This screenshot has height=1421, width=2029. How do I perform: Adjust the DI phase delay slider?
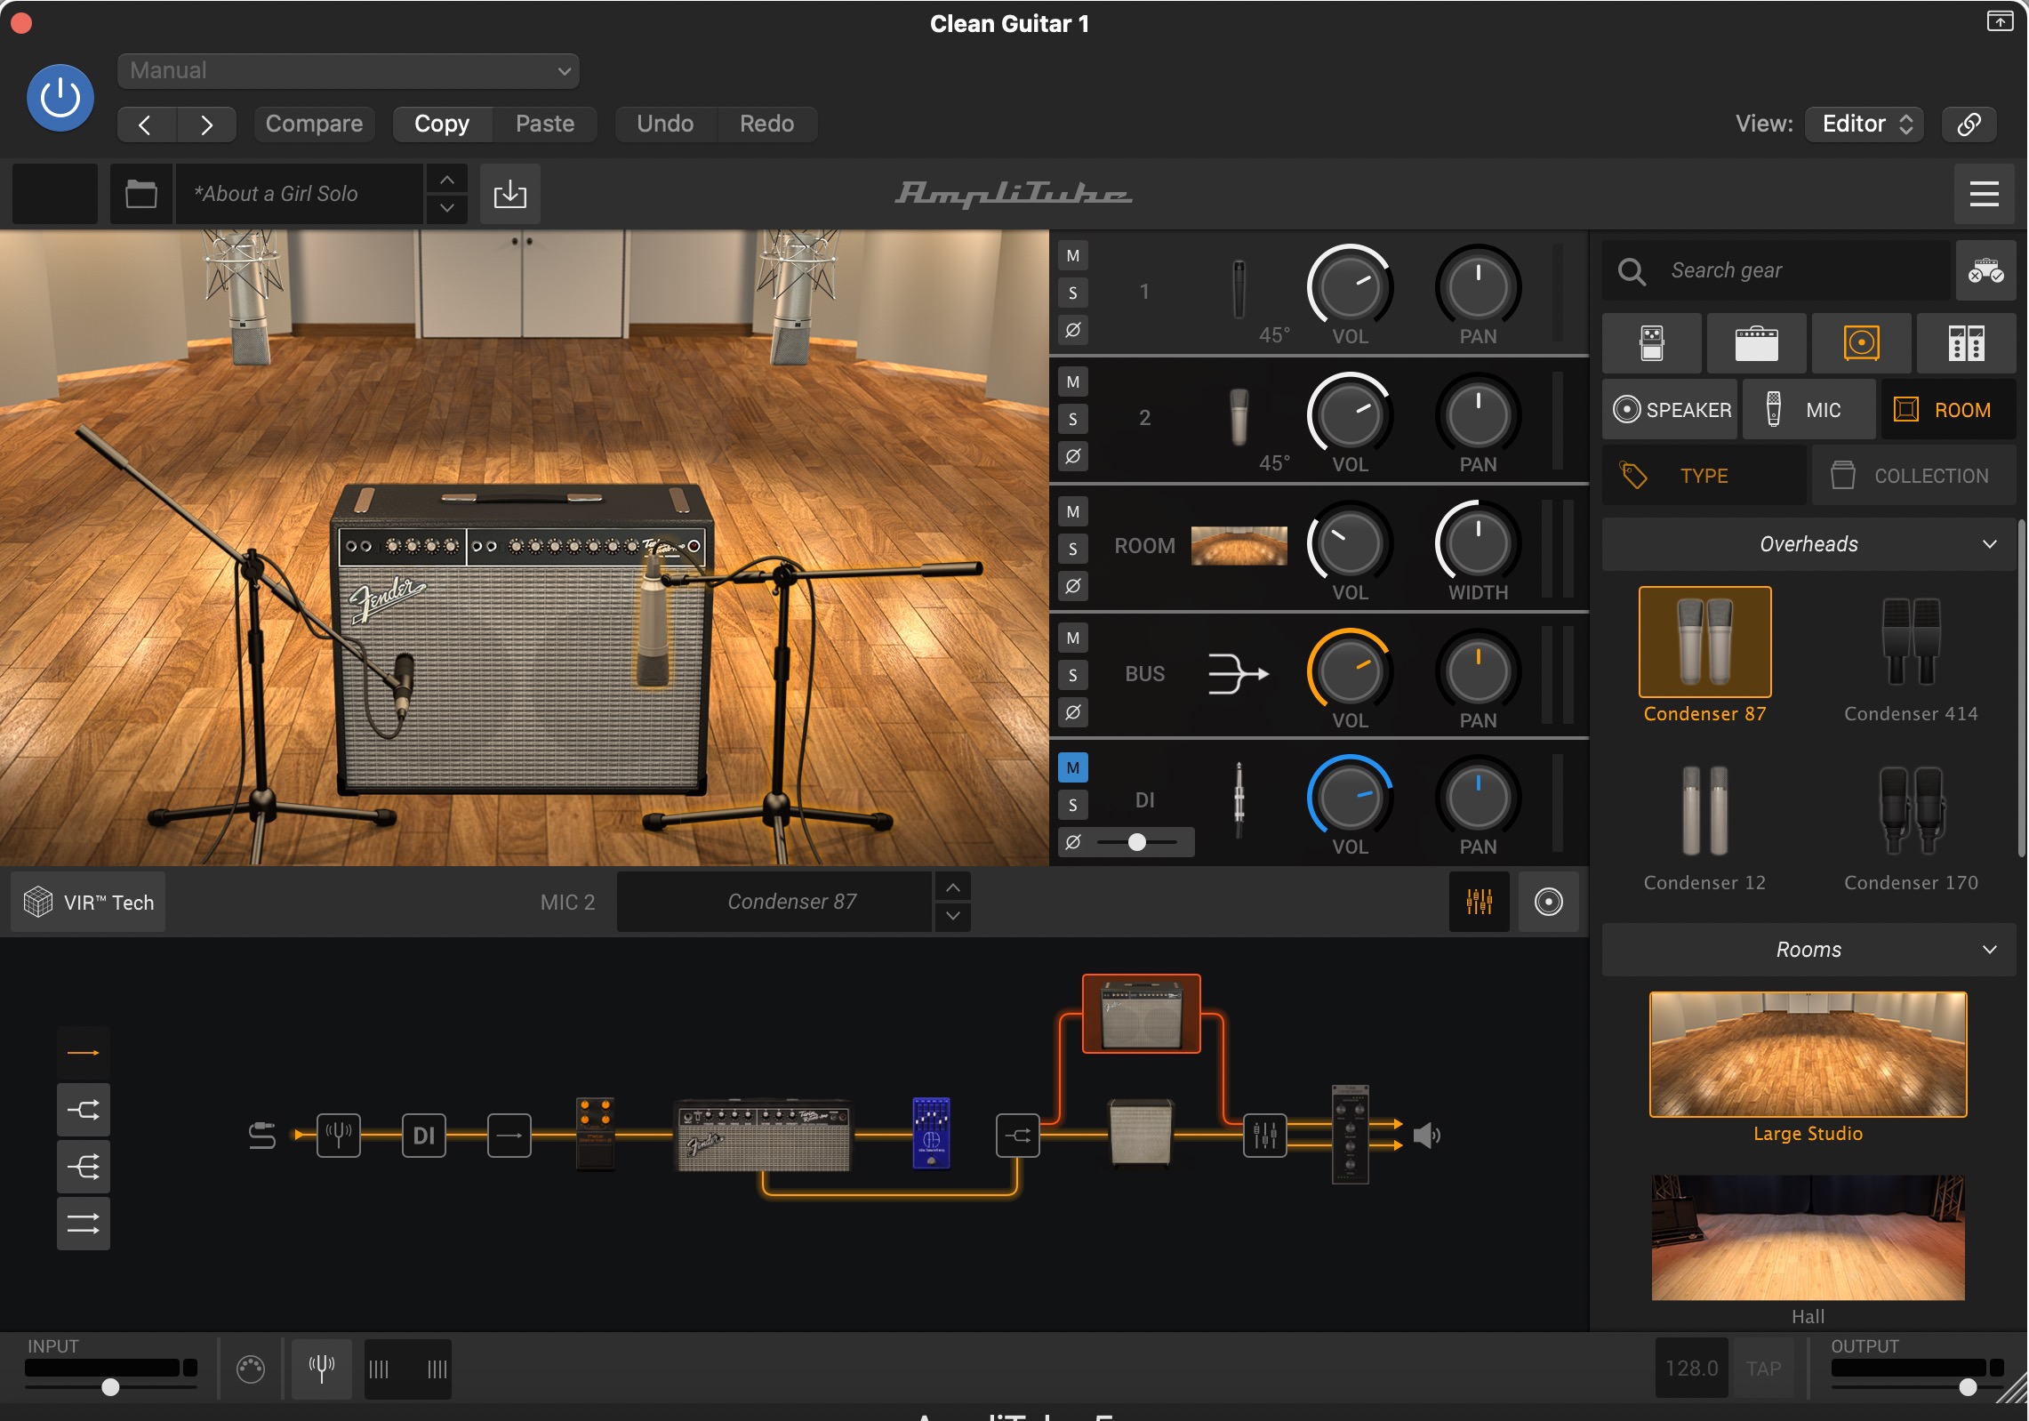(x=1137, y=842)
